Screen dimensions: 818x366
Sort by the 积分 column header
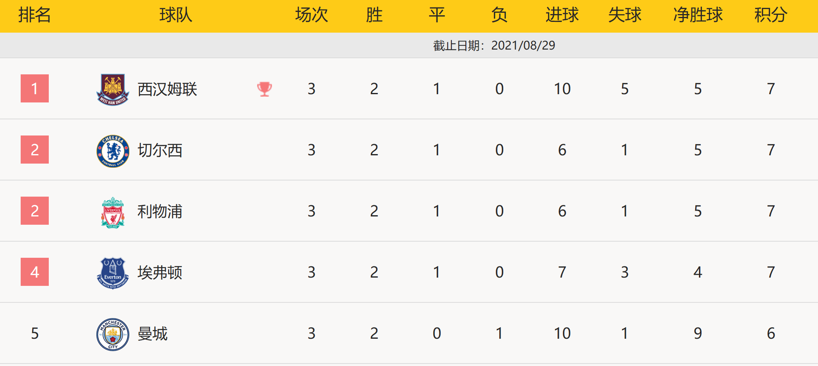(771, 15)
